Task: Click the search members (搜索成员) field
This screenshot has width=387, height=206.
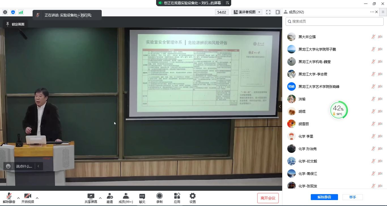Action: click(334, 21)
